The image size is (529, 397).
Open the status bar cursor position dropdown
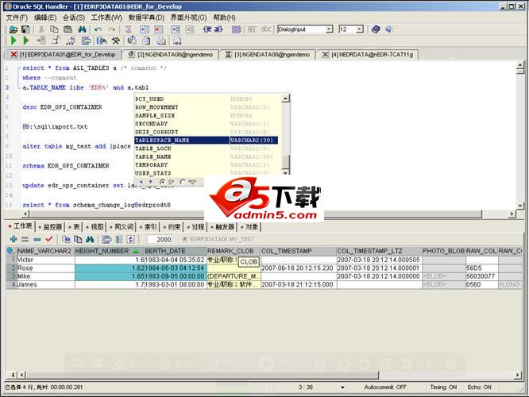342,387
